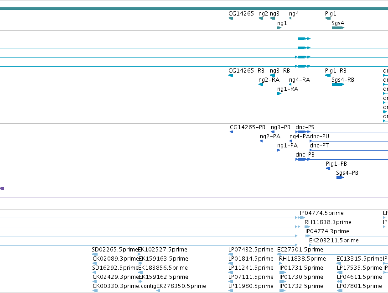The height and width of the screenshot is (293, 388).
Task: Select the EC13315.5prime EST label
Action: point(360,259)
